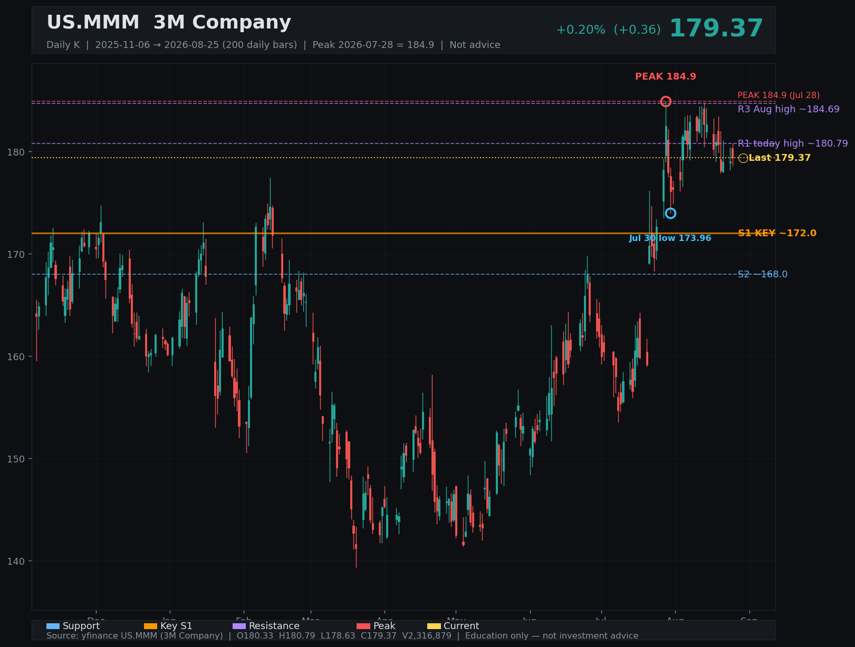
Task: Click the 'Peak' legend label
Action: pyautogui.click(x=384, y=626)
